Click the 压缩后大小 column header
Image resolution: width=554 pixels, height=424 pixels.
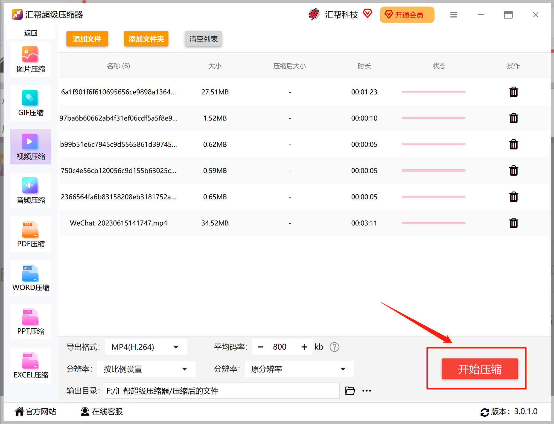coord(290,66)
